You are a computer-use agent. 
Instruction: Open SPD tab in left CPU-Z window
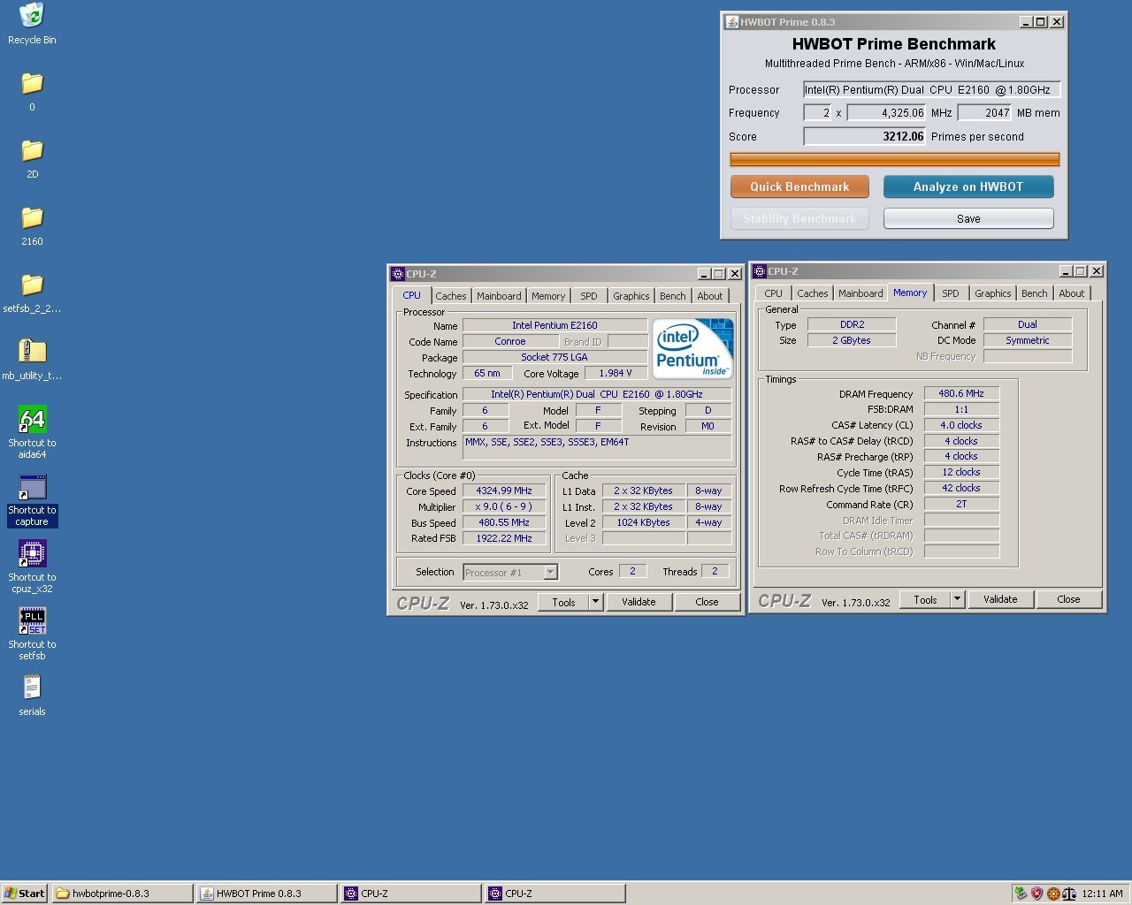click(589, 296)
